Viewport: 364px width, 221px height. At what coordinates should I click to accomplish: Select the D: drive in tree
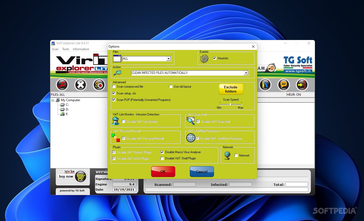[67, 109]
